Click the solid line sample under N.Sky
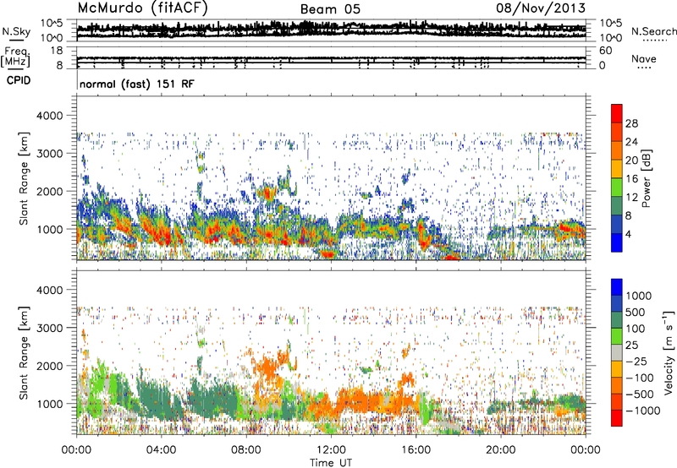This screenshot has width=677, height=468. pyautogui.click(x=15, y=40)
